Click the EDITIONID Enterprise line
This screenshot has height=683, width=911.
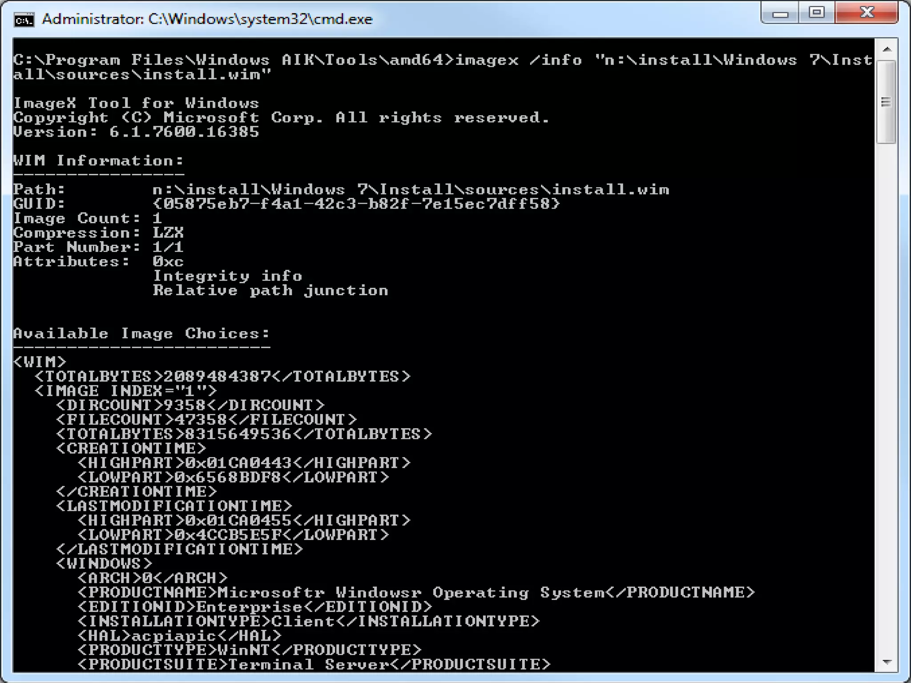(255, 607)
